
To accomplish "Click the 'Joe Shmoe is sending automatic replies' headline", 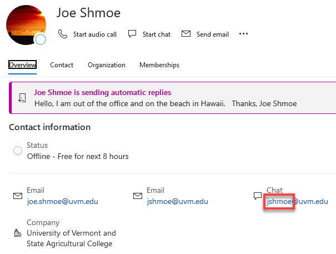I will pos(103,93).
